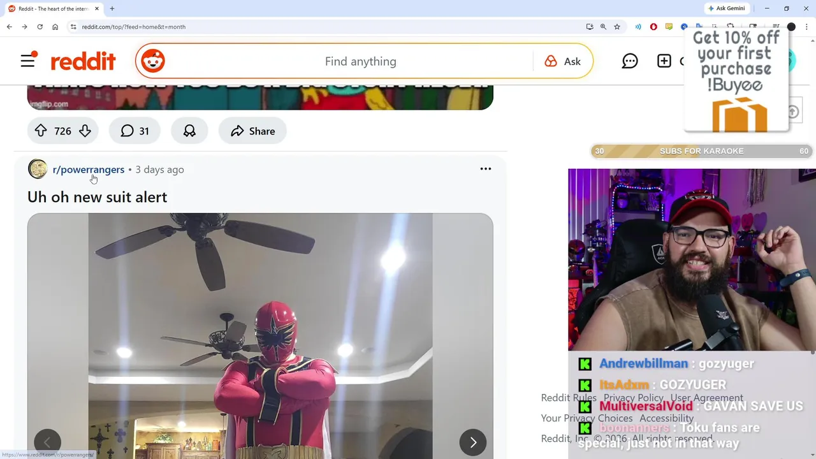Click the Ask Gemini button
Viewport: 816px width, 459px height.
(x=726, y=8)
